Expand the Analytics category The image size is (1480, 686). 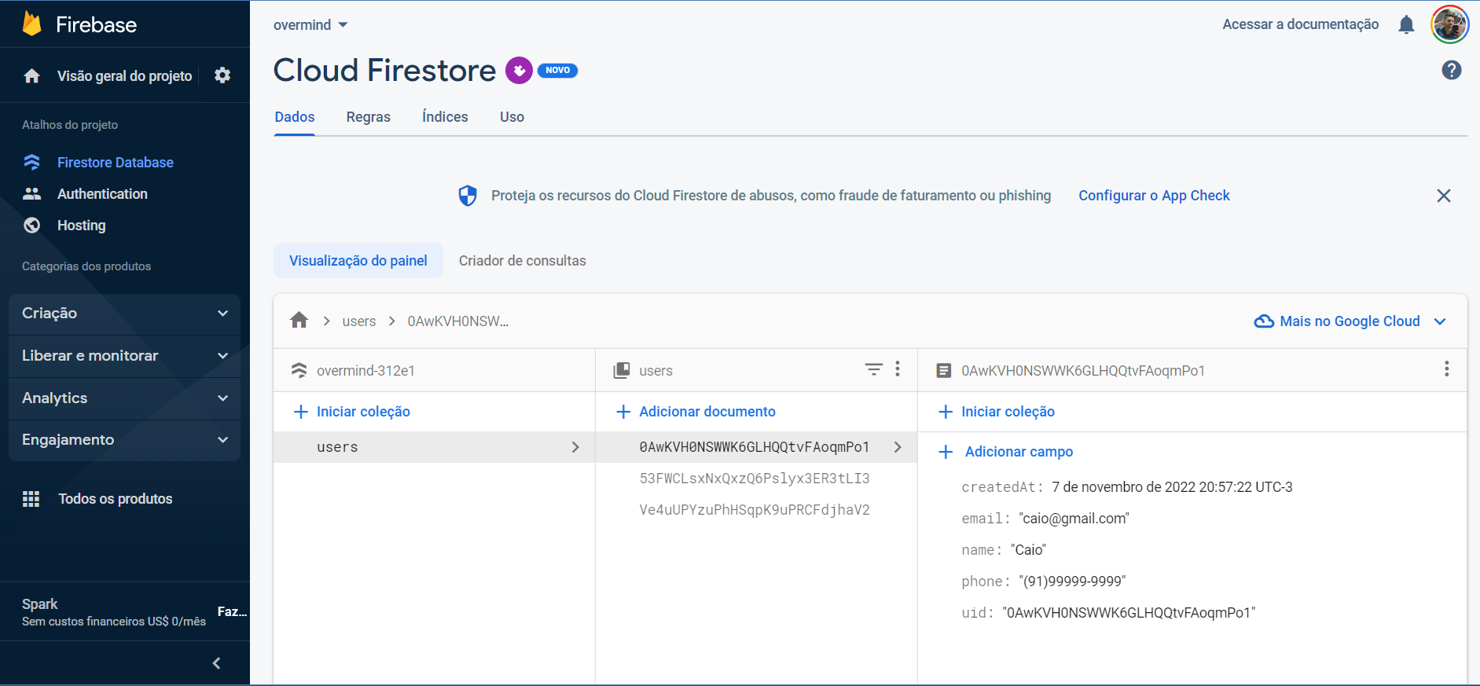coord(124,398)
